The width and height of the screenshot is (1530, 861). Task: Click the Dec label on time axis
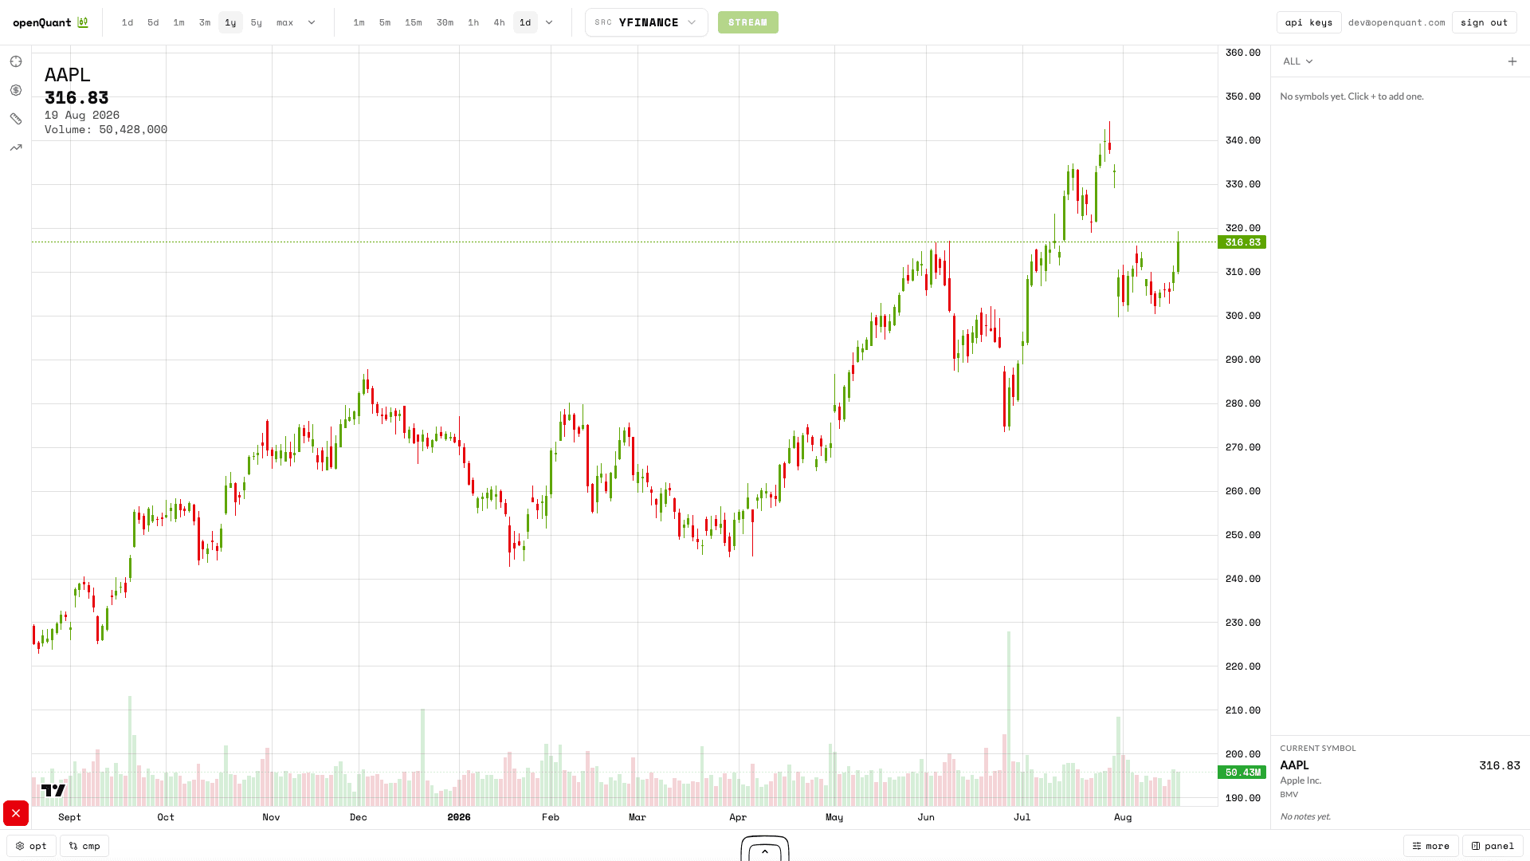click(x=359, y=817)
